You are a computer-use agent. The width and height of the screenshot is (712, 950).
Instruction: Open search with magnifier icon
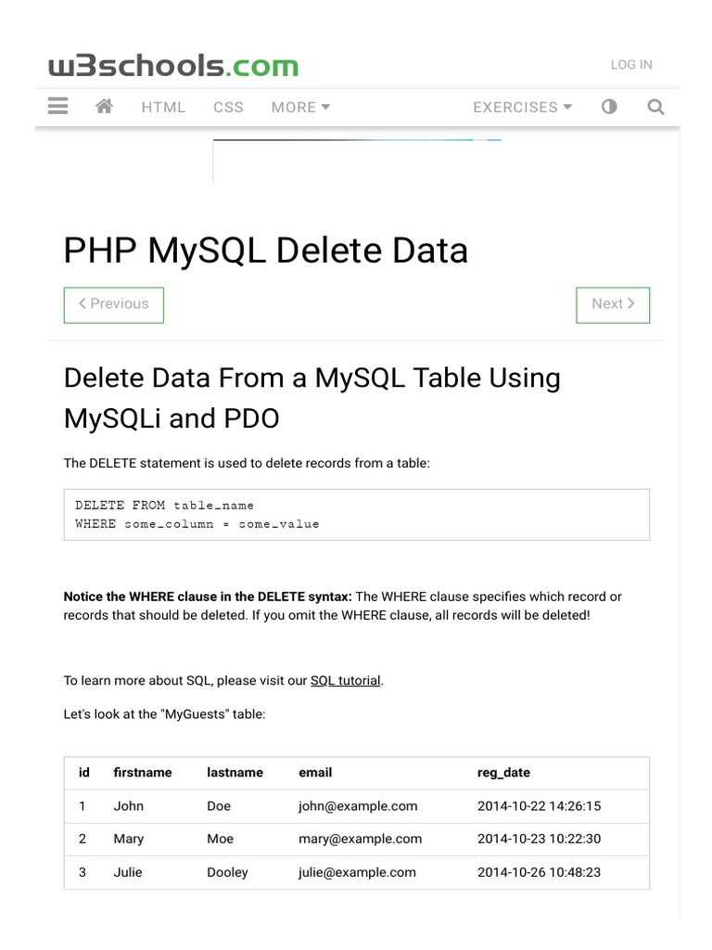point(655,107)
